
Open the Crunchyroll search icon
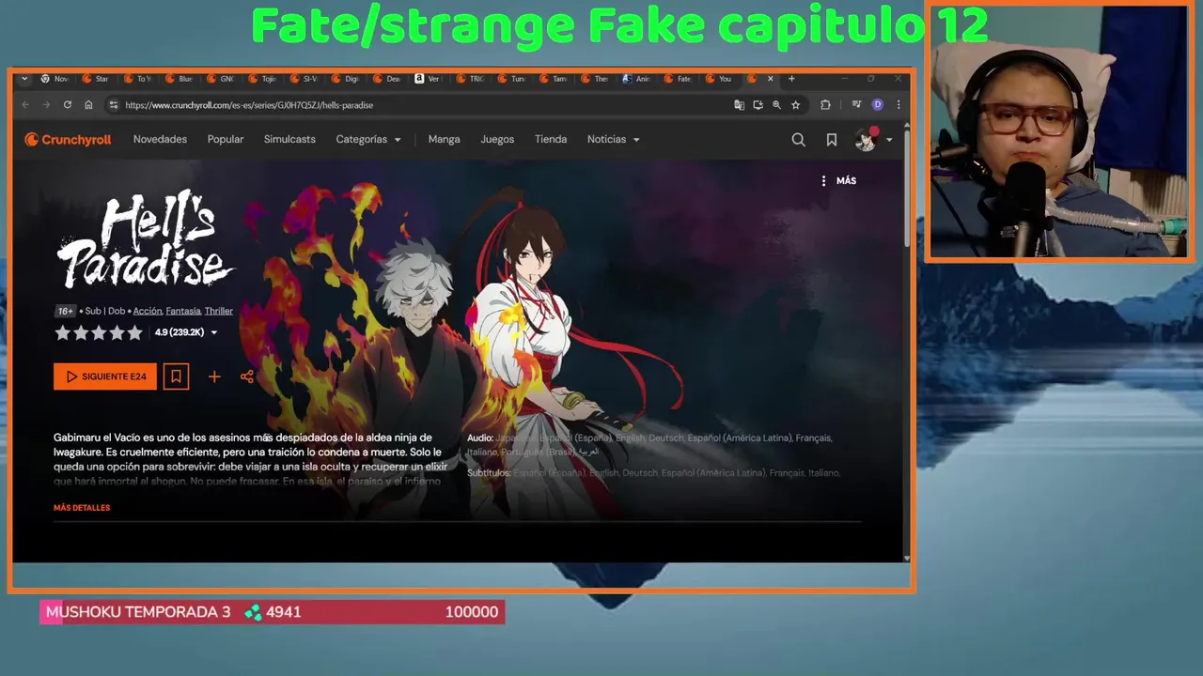click(x=798, y=140)
